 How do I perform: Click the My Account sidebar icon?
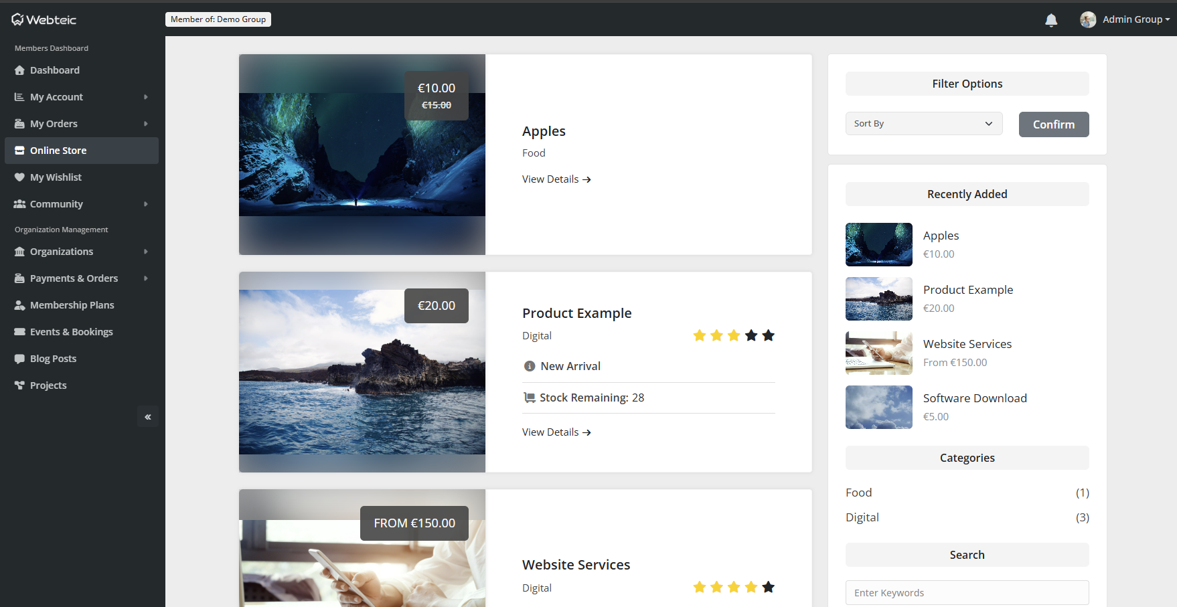pyautogui.click(x=19, y=97)
